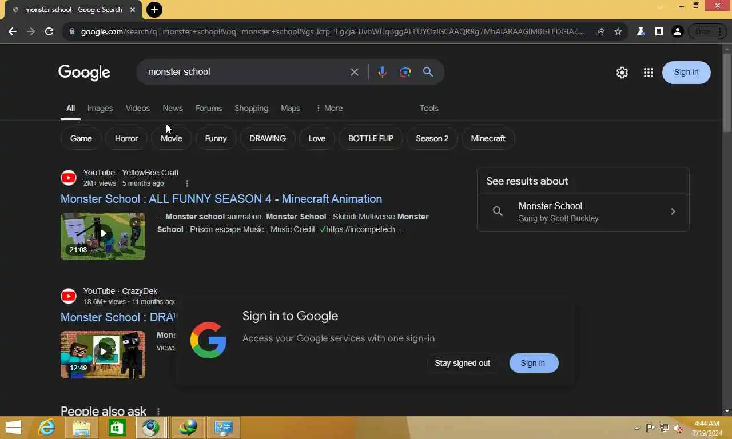Screen dimensions: 732x439
Task: Switch to the Images tab
Action: coord(100,108)
